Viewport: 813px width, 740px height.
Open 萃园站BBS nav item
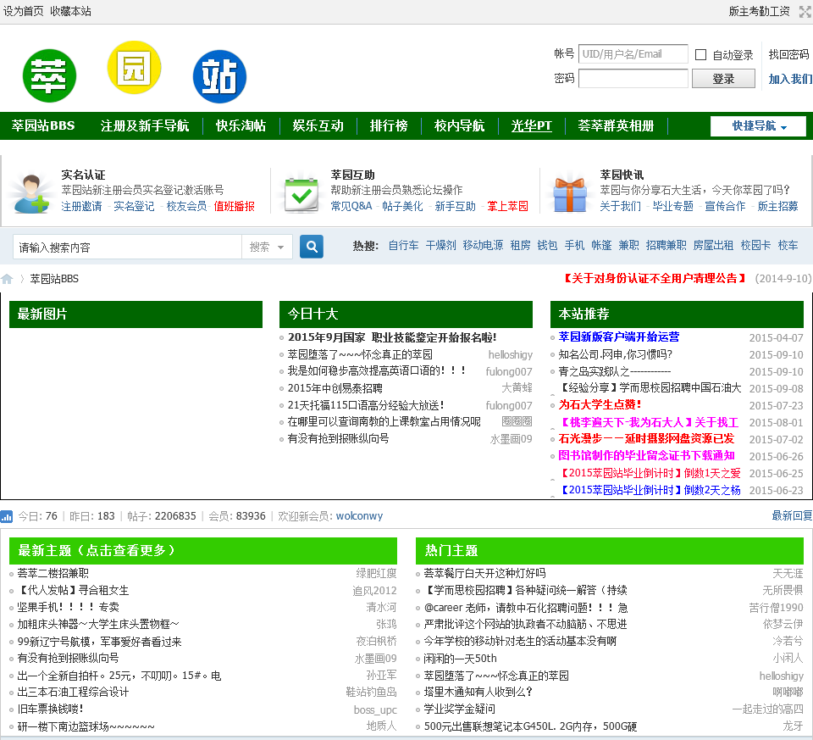click(43, 125)
